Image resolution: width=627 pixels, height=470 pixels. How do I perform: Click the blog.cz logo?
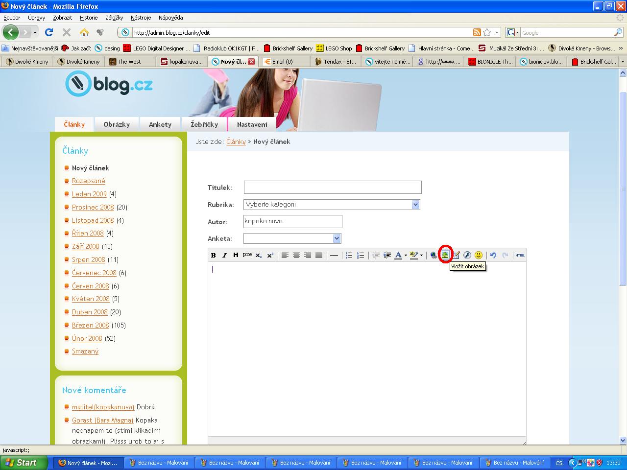point(109,84)
